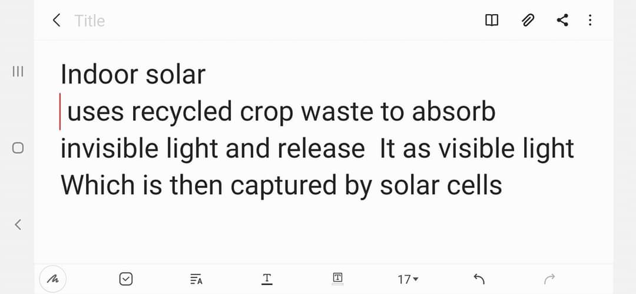Screen dimensions: 636x294
Task: Open the text style options
Action: click(197, 279)
